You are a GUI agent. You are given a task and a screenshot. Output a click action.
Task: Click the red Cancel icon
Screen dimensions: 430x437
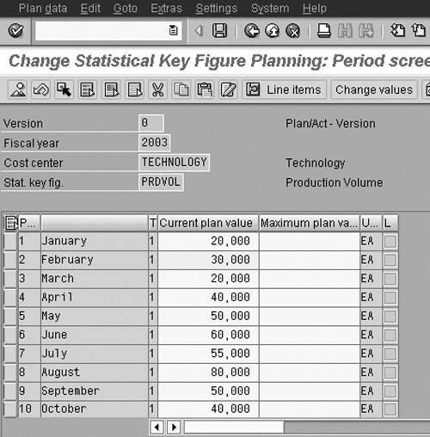click(293, 31)
